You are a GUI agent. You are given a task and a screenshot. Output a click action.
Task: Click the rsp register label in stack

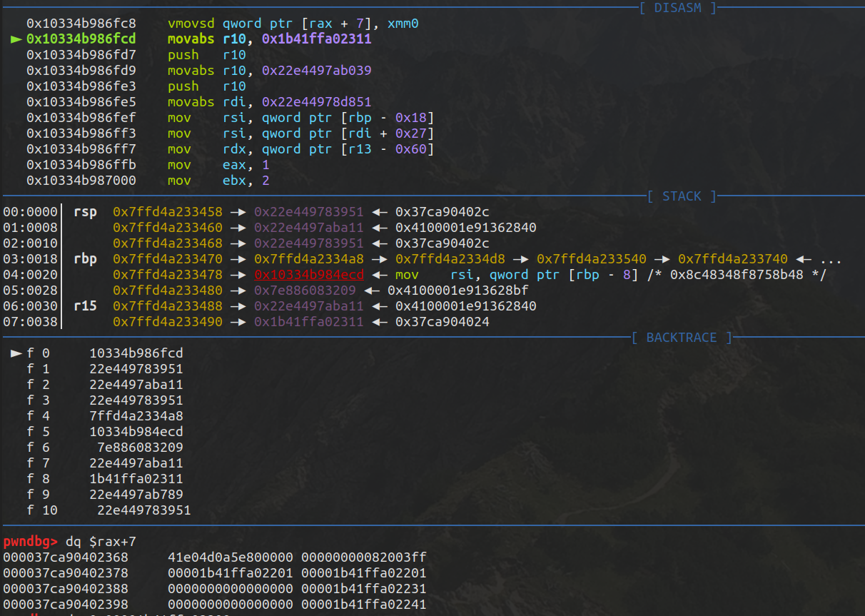85,212
